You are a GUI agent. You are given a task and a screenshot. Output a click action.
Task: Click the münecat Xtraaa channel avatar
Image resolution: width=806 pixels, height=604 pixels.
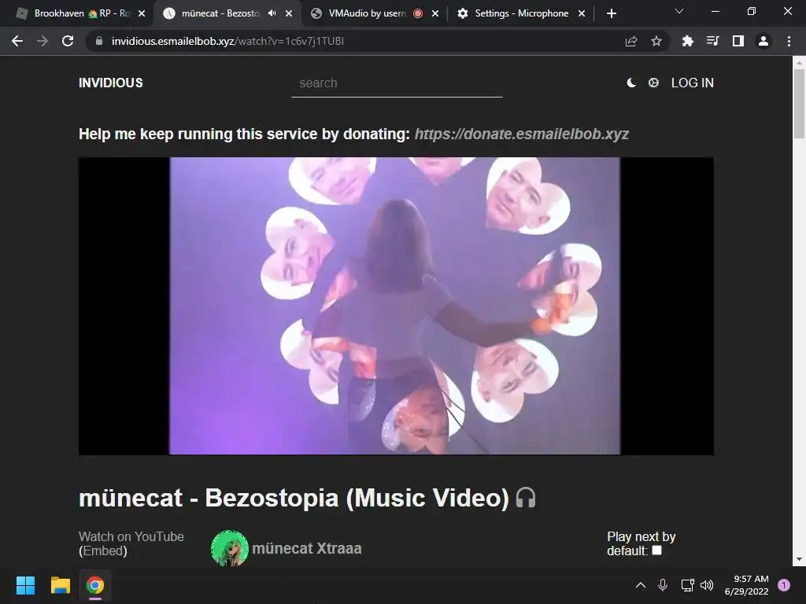click(230, 548)
